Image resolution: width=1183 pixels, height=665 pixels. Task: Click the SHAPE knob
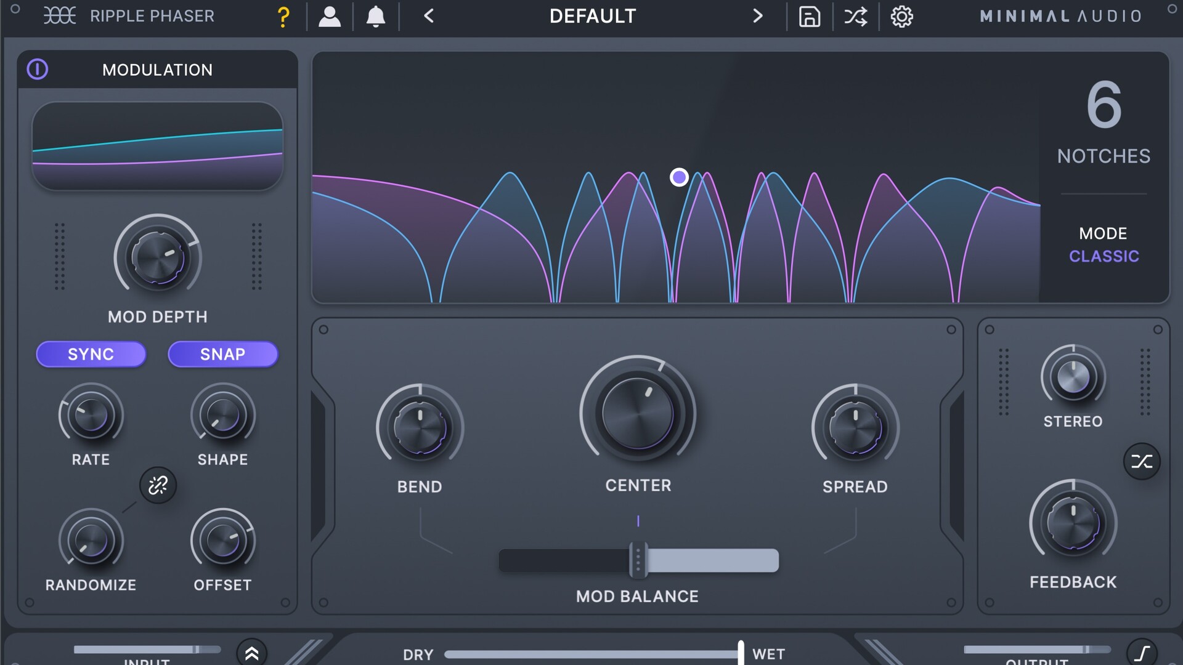tap(223, 416)
